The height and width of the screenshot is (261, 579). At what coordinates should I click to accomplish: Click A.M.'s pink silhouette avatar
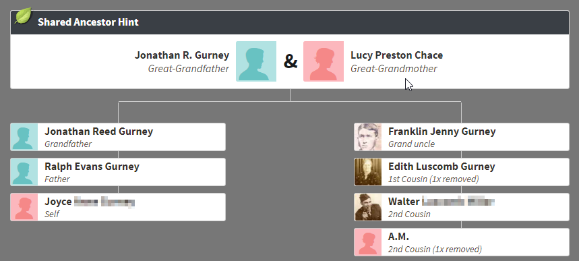point(368,242)
